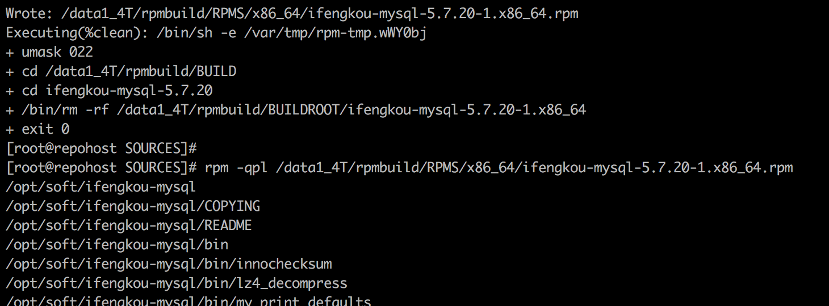Click the lz4_decompress binary path
The height and width of the screenshot is (306, 829).
tap(177, 283)
